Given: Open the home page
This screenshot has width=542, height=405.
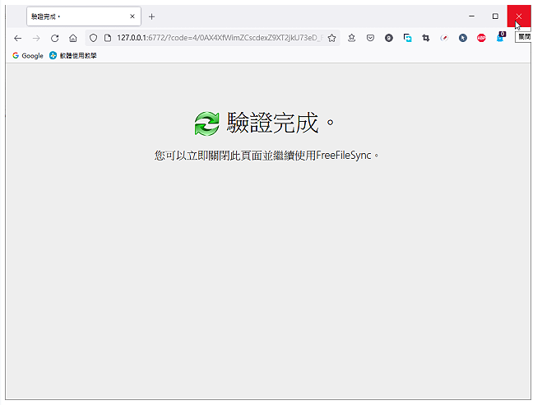Looking at the screenshot, I should point(73,38).
